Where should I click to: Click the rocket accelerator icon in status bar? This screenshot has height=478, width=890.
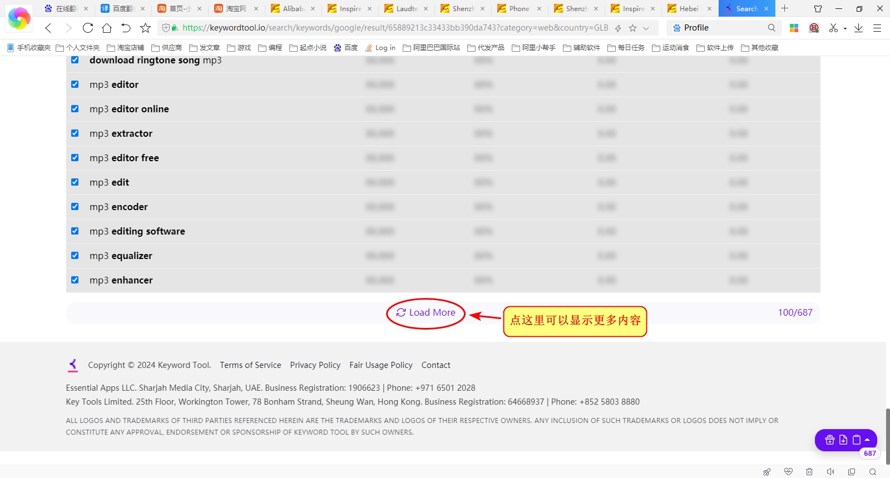tap(767, 472)
